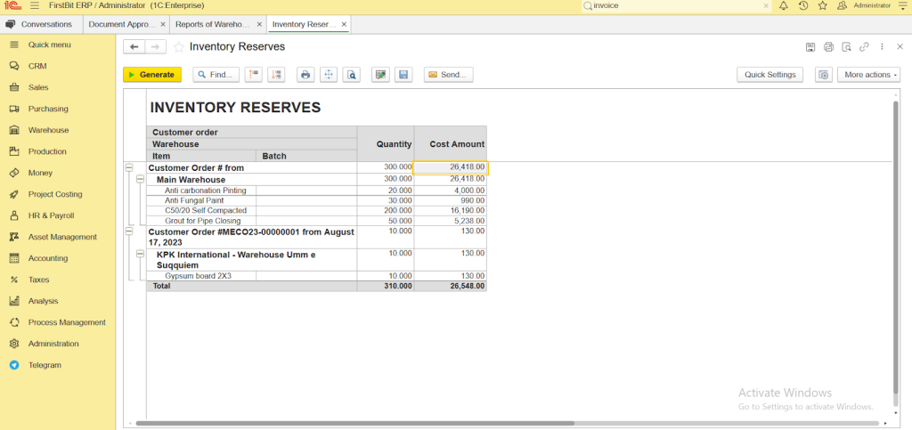Save report using the floppy disk toolbar icon
This screenshot has width=912, height=430.
point(403,75)
